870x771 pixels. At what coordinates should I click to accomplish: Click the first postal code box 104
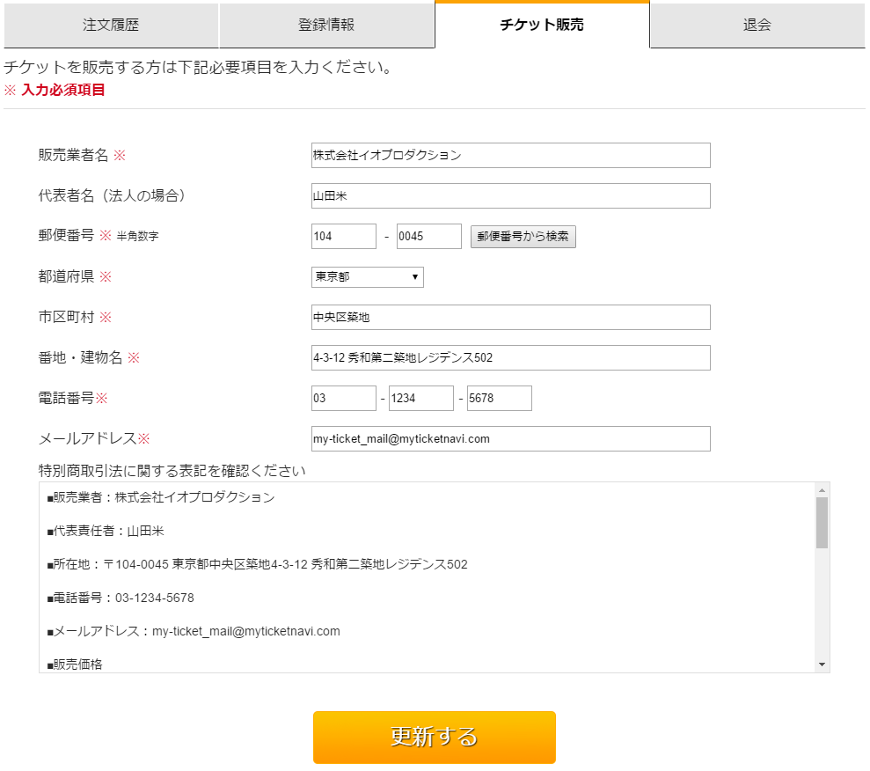click(x=344, y=237)
